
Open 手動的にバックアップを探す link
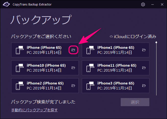34,110
